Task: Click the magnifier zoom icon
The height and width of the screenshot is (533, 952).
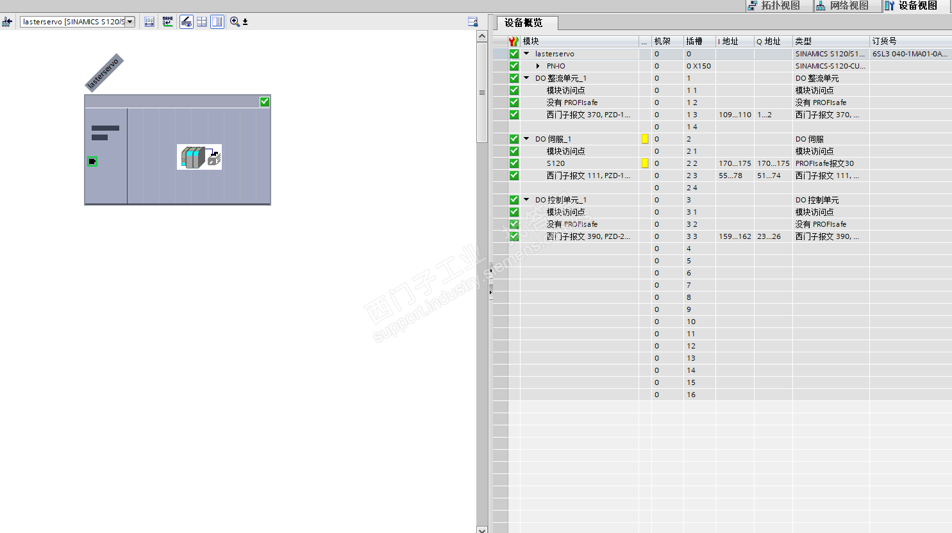Action: pos(235,22)
